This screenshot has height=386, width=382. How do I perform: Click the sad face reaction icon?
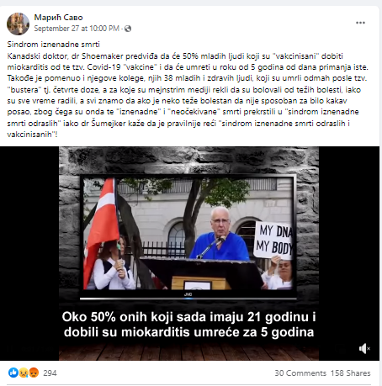[x=24, y=373]
